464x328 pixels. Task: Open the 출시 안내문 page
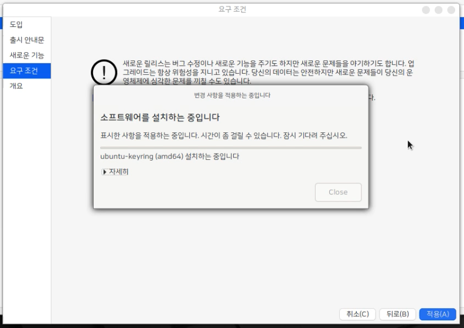pyautogui.click(x=26, y=40)
